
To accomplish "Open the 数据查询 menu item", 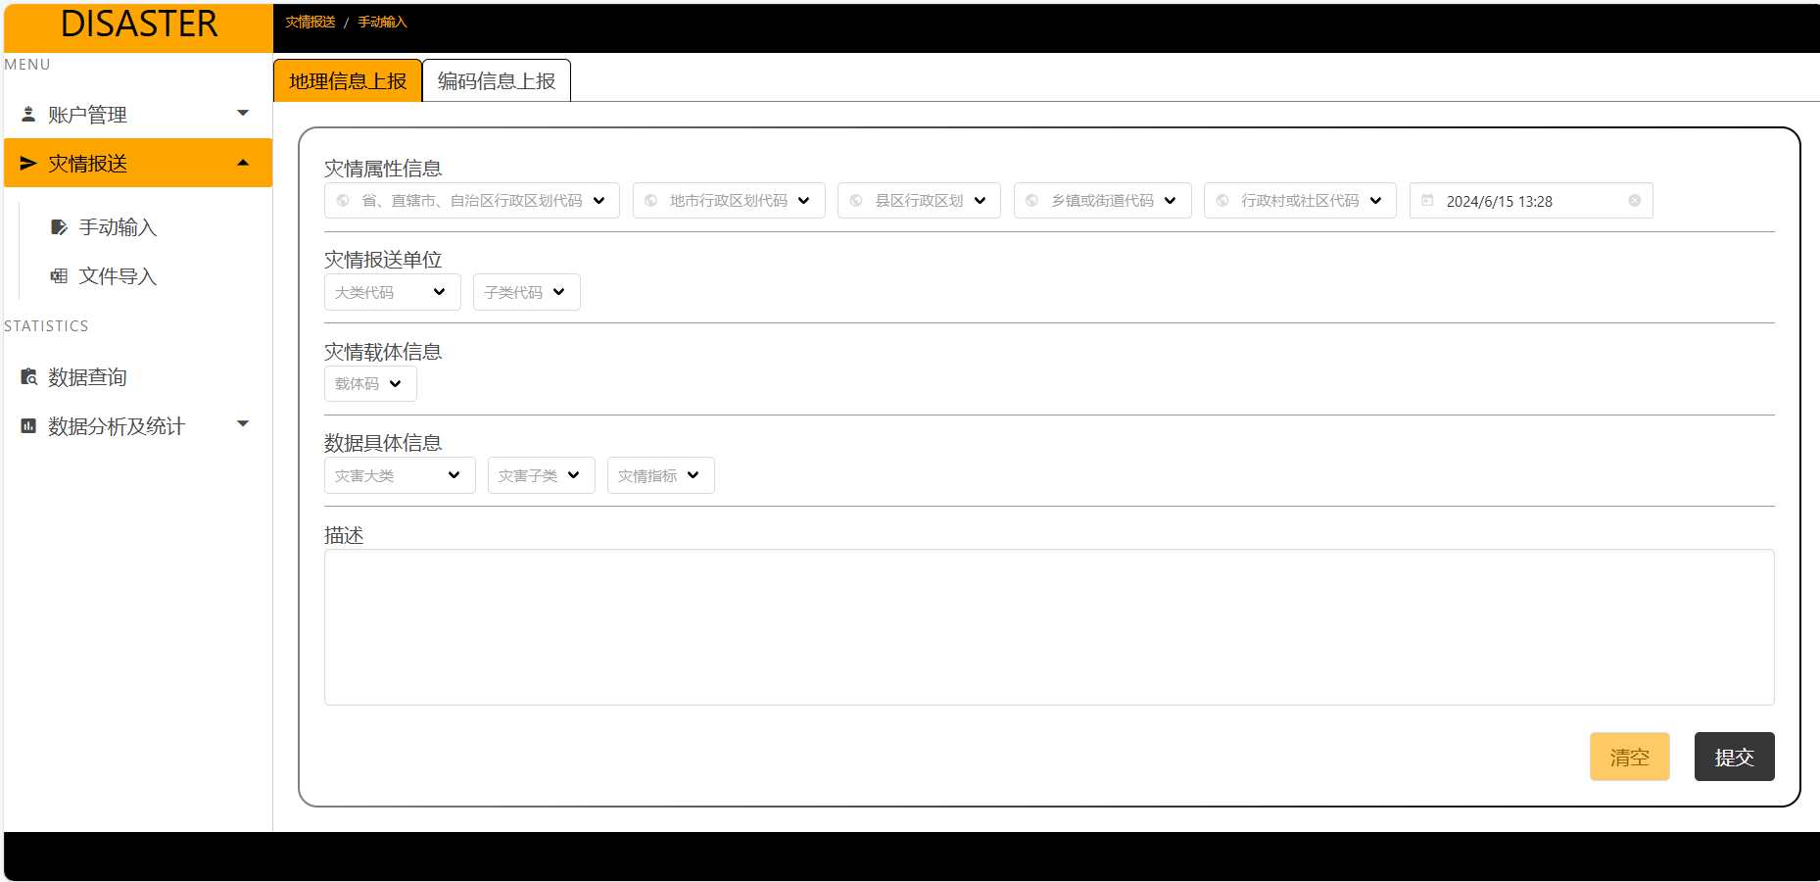I will click(x=138, y=377).
